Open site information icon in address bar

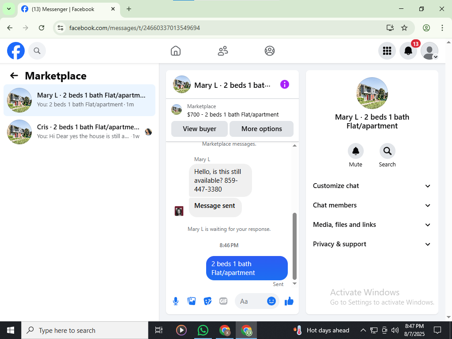[x=60, y=28]
